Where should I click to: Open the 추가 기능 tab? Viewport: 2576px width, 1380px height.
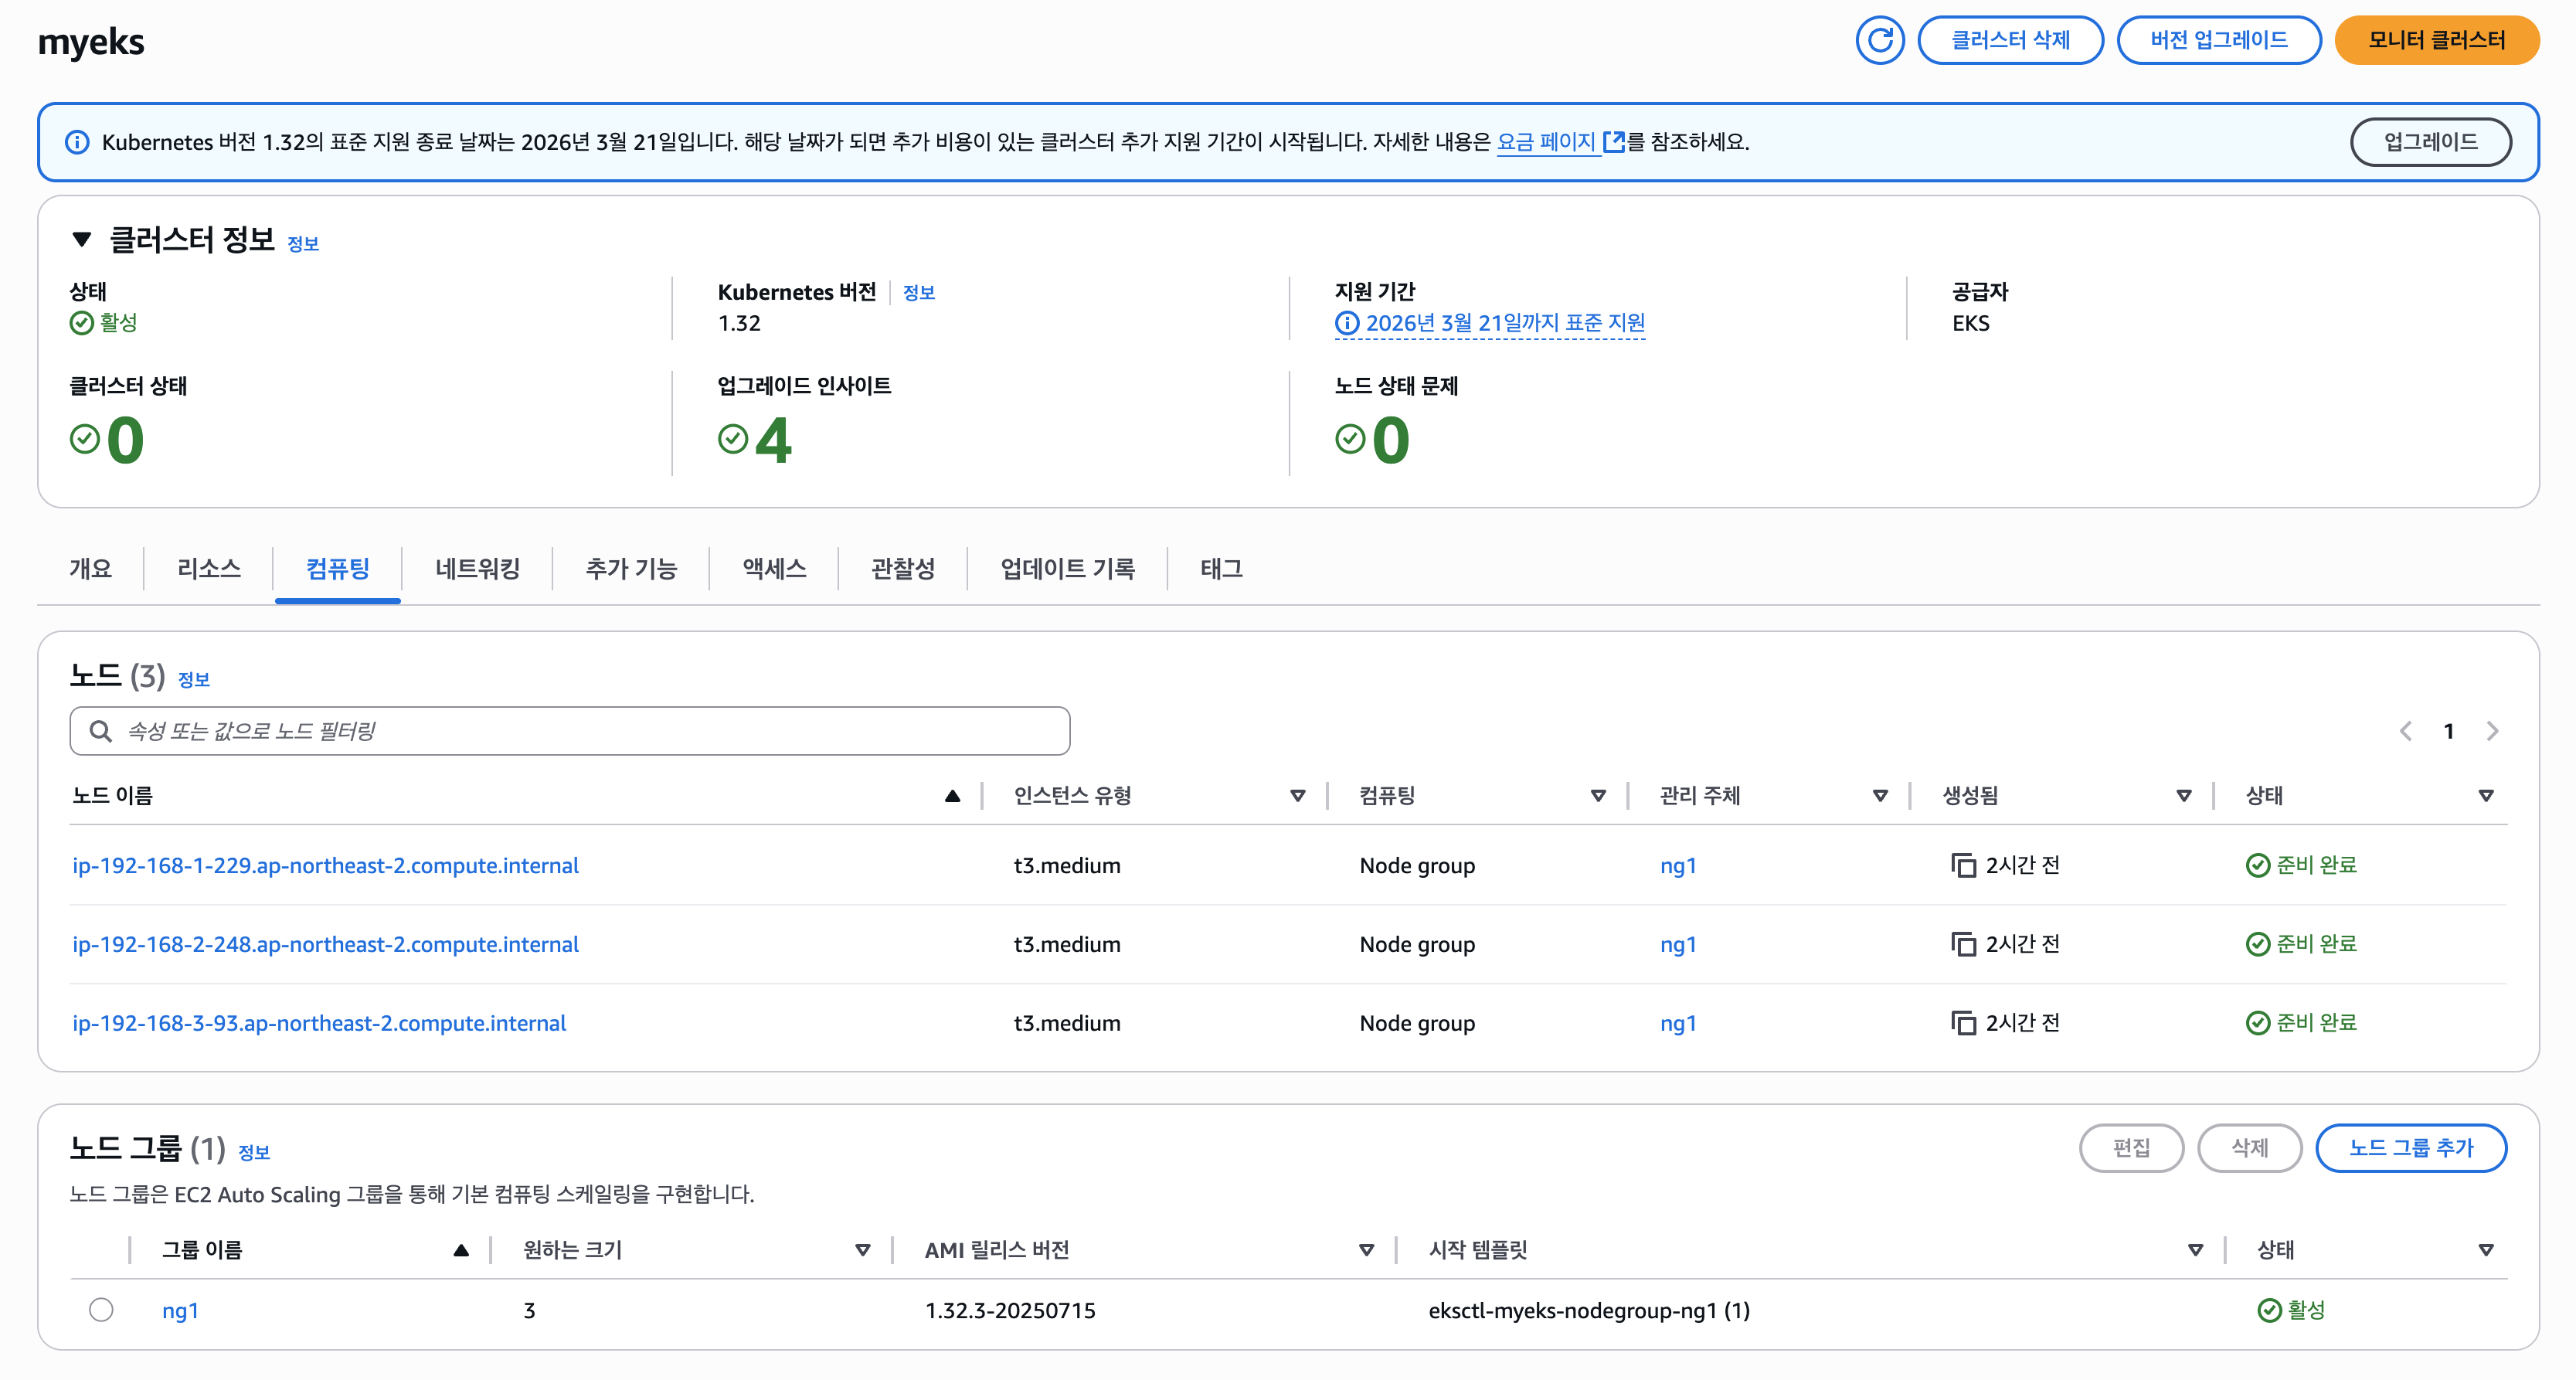[631, 569]
